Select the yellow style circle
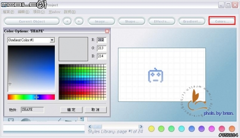 click(151, 129)
